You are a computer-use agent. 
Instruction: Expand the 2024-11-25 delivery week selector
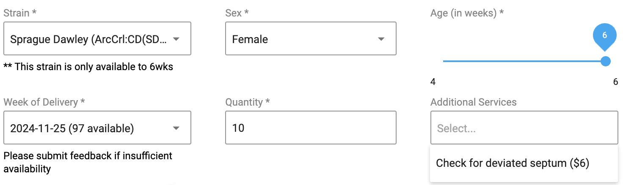click(x=89, y=128)
